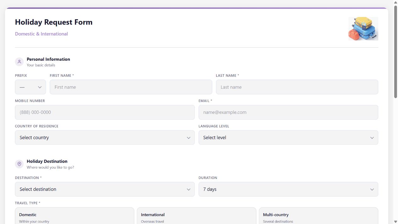Click the Holiday Destination section title
The image size is (398, 224).
pos(47,161)
